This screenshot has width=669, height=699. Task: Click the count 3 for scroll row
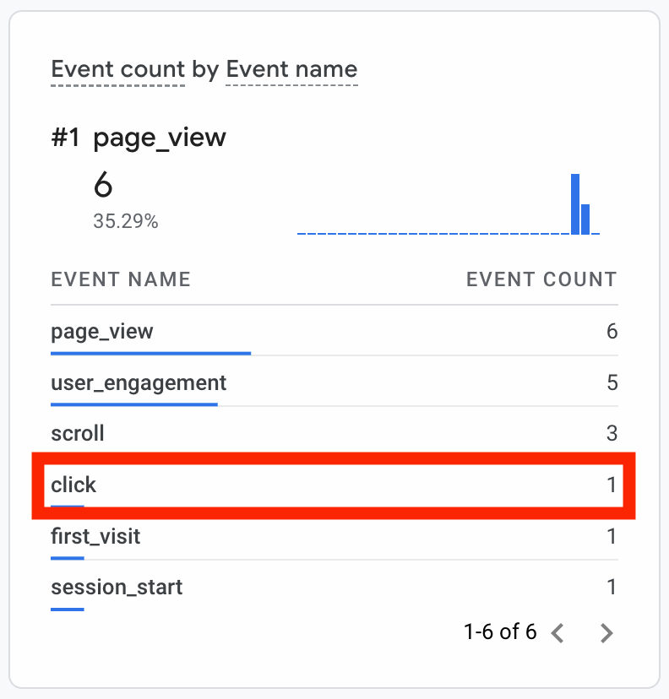(x=612, y=433)
